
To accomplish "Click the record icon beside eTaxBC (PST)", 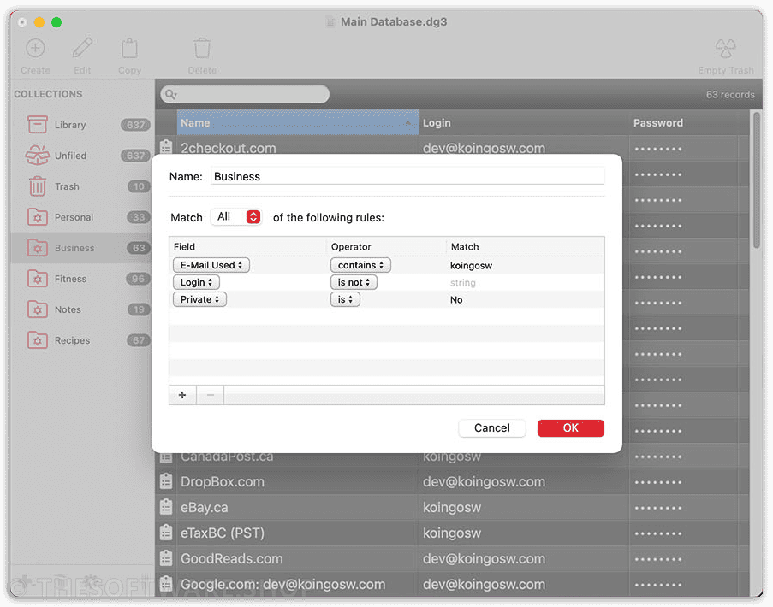I will (166, 532).
